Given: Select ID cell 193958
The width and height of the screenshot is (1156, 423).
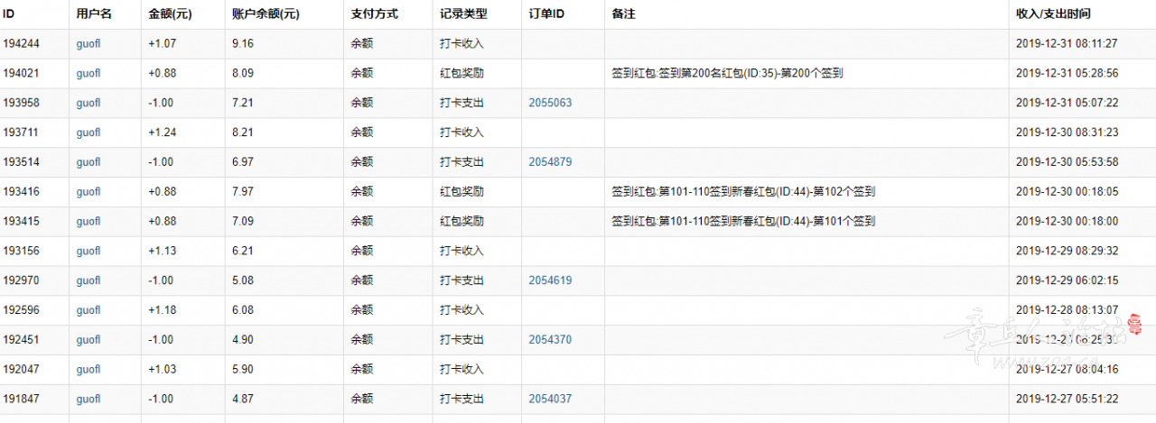Looking at the screenshot, I should click(21, 103).
